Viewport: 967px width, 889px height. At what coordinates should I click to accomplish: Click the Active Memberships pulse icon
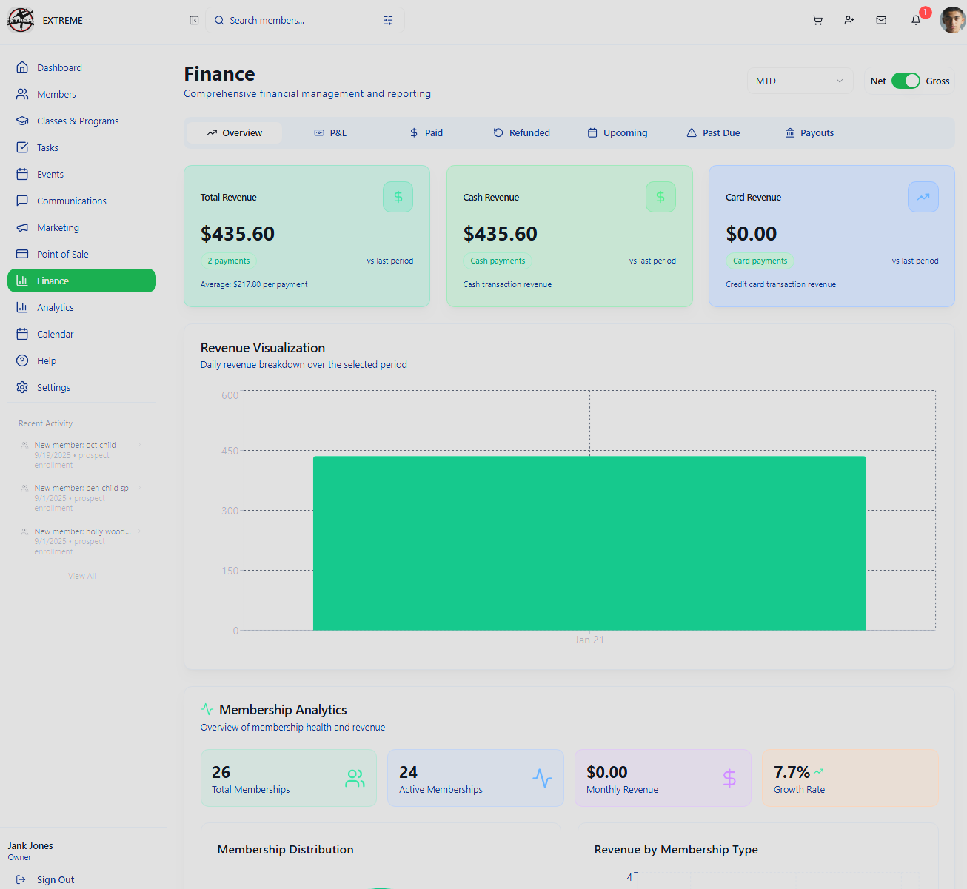click(542, 778)
